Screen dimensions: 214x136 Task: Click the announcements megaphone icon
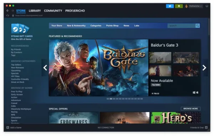click(x=170, y=6)
